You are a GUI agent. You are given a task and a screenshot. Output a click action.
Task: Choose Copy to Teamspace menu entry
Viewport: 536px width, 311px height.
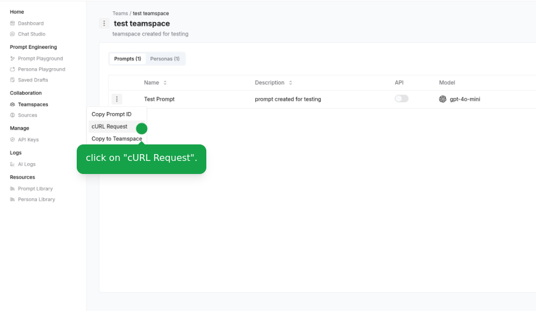(117, 139)
